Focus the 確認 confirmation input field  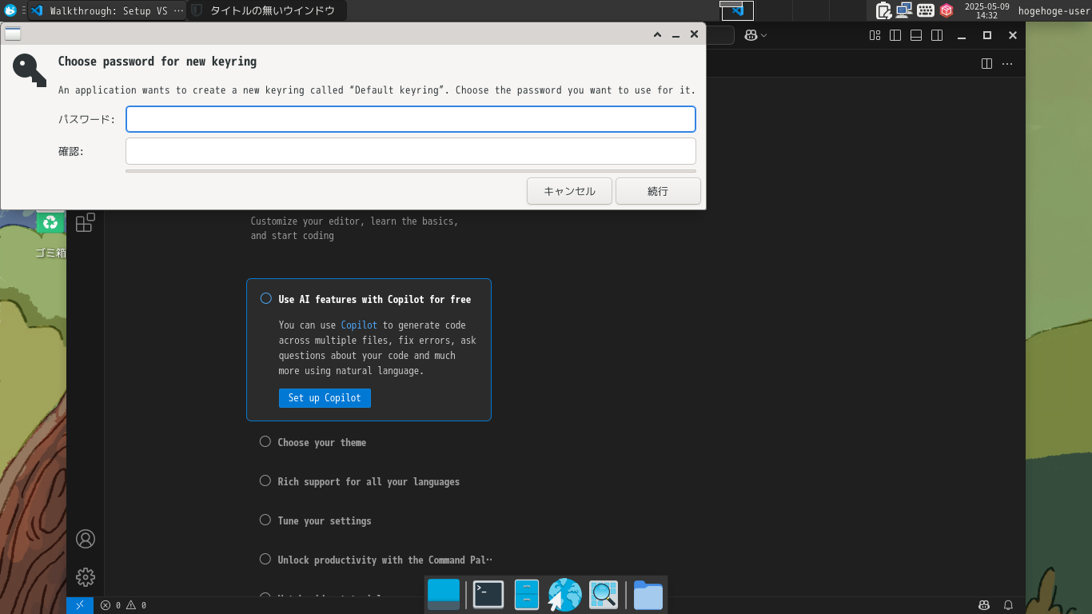411,151
